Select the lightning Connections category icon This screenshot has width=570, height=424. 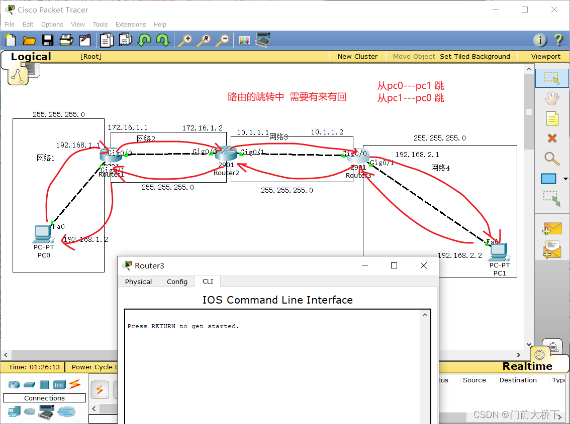74,384
